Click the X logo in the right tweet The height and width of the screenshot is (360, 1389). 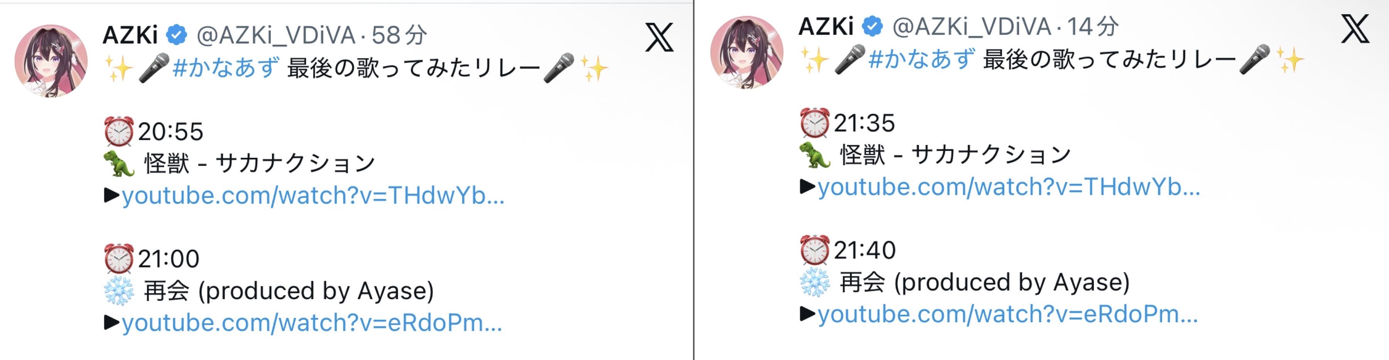(x=1355, y=29)
